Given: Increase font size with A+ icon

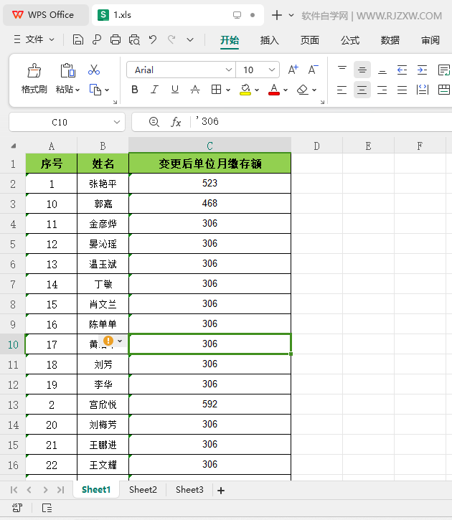Looking at the screenshot, I should (x=293, y=70).
